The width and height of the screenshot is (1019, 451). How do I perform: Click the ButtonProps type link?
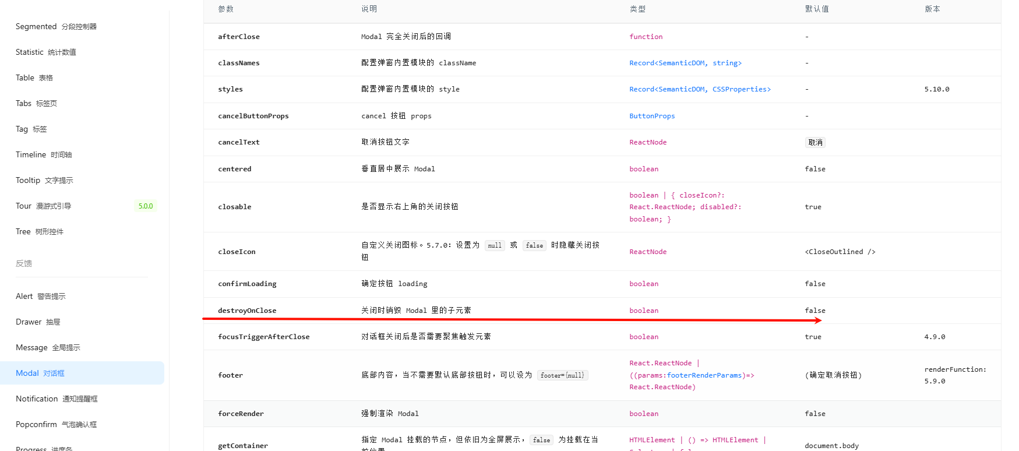pyautogui.click(x=651, y=116)
